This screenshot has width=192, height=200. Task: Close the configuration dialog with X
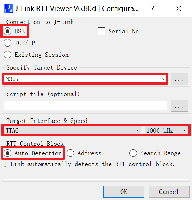(x=178, y=9)
